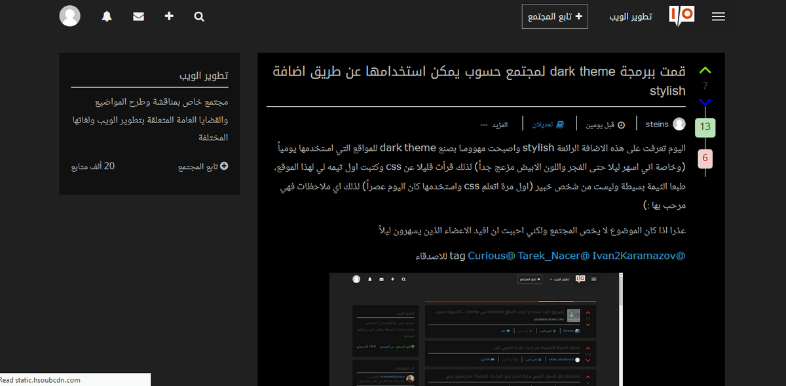Open the hamburger navigation menu
Image resolution: width=786 pixels, height=386 pixels.
718,17
